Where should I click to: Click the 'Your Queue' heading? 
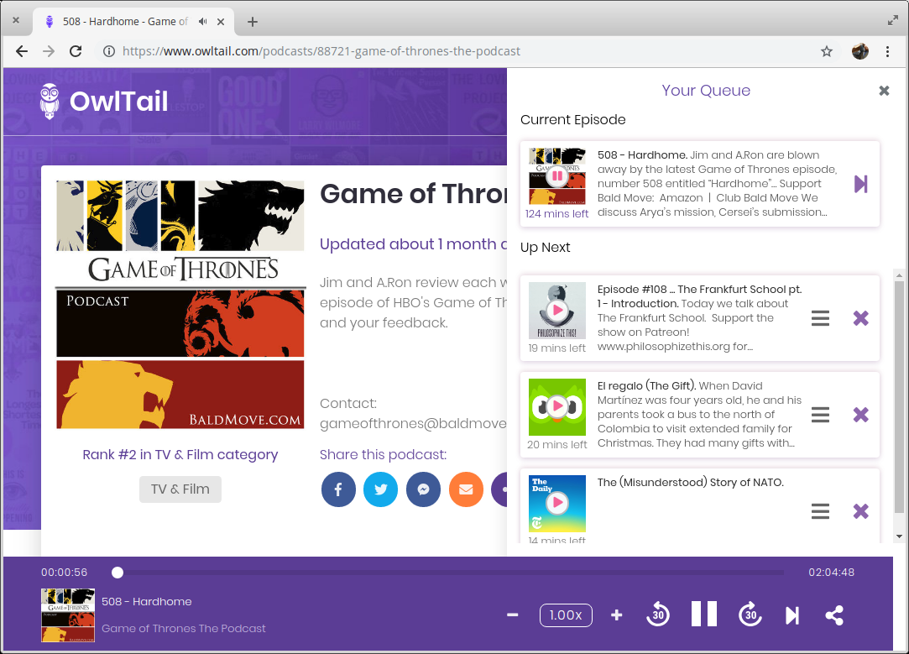point(706,91)
